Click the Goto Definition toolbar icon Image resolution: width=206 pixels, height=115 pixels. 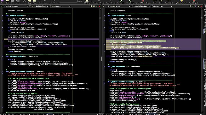coord(54,2)
